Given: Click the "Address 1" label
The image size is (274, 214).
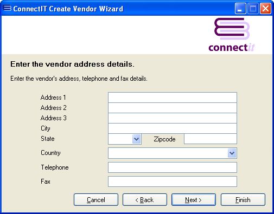Looking at the screenshot, I should [53, 98].
